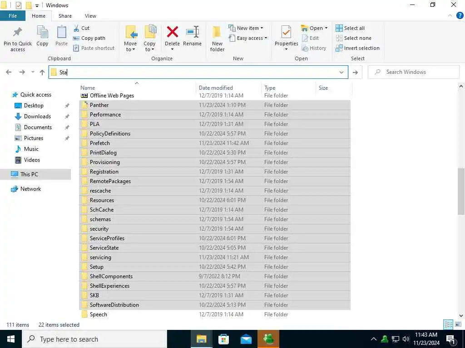Click Paste shortcut option

click(94, 48)
